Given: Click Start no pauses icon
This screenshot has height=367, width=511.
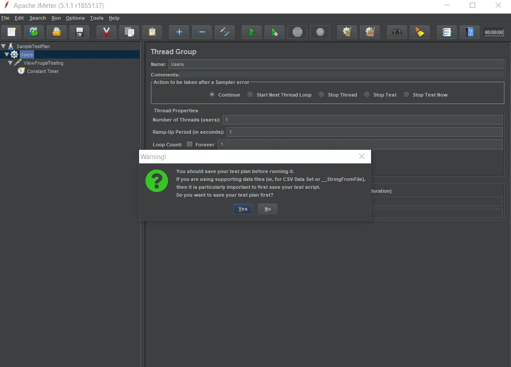Looking at the screenshot, I should 275,32.
